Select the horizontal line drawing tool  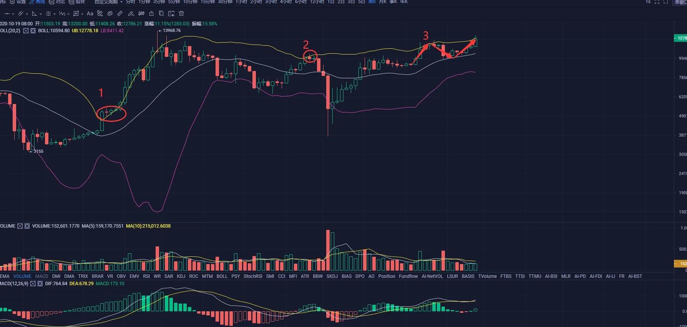pos(7,13)
